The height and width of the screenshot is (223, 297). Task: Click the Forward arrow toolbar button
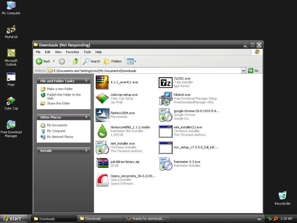(x=62, y=61)
